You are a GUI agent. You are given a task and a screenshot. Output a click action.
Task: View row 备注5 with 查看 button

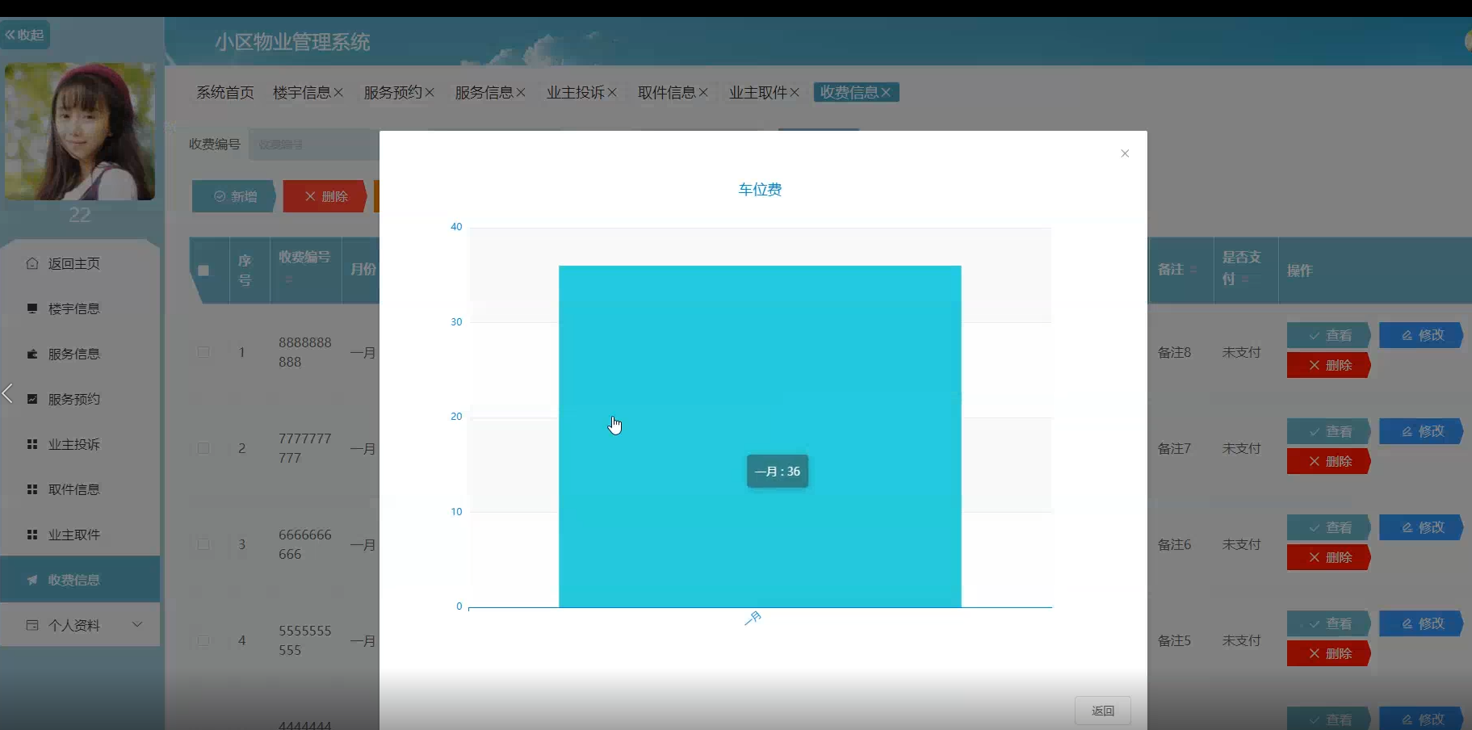[1328, 623]
